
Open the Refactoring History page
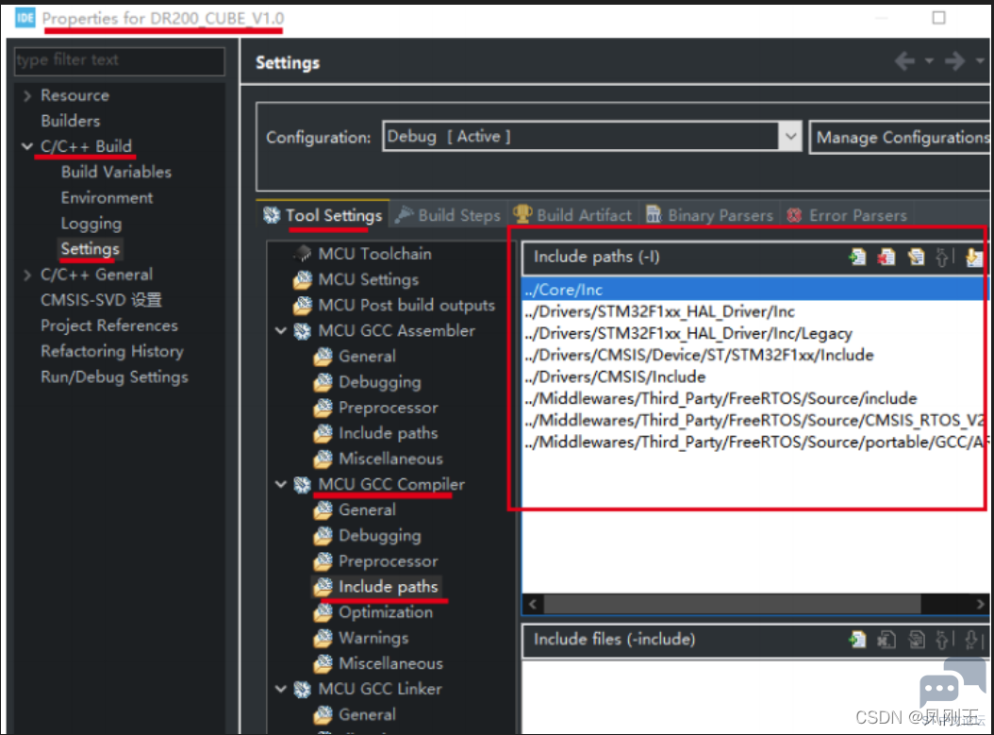coord(111,351)
